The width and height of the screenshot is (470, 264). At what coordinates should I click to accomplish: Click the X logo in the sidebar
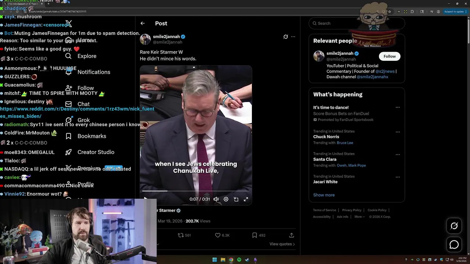(69, 24)
